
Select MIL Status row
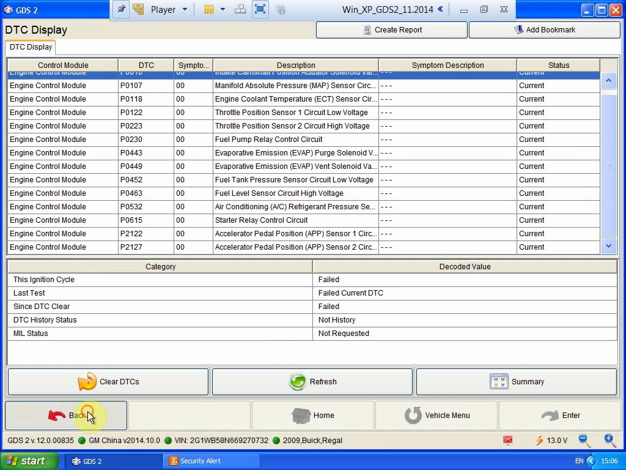312,334
